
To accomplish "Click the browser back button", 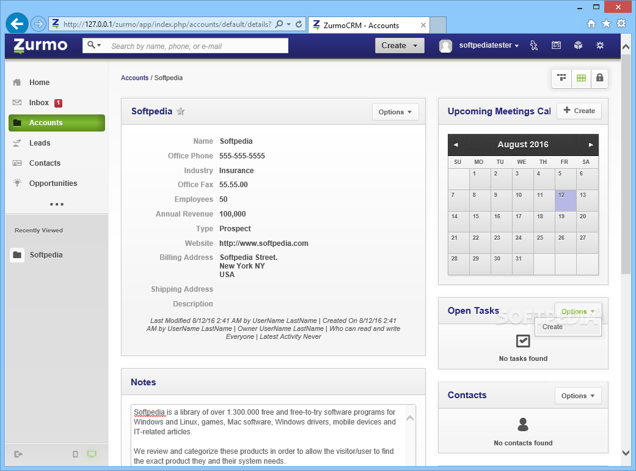I will (x=17, y=24).
